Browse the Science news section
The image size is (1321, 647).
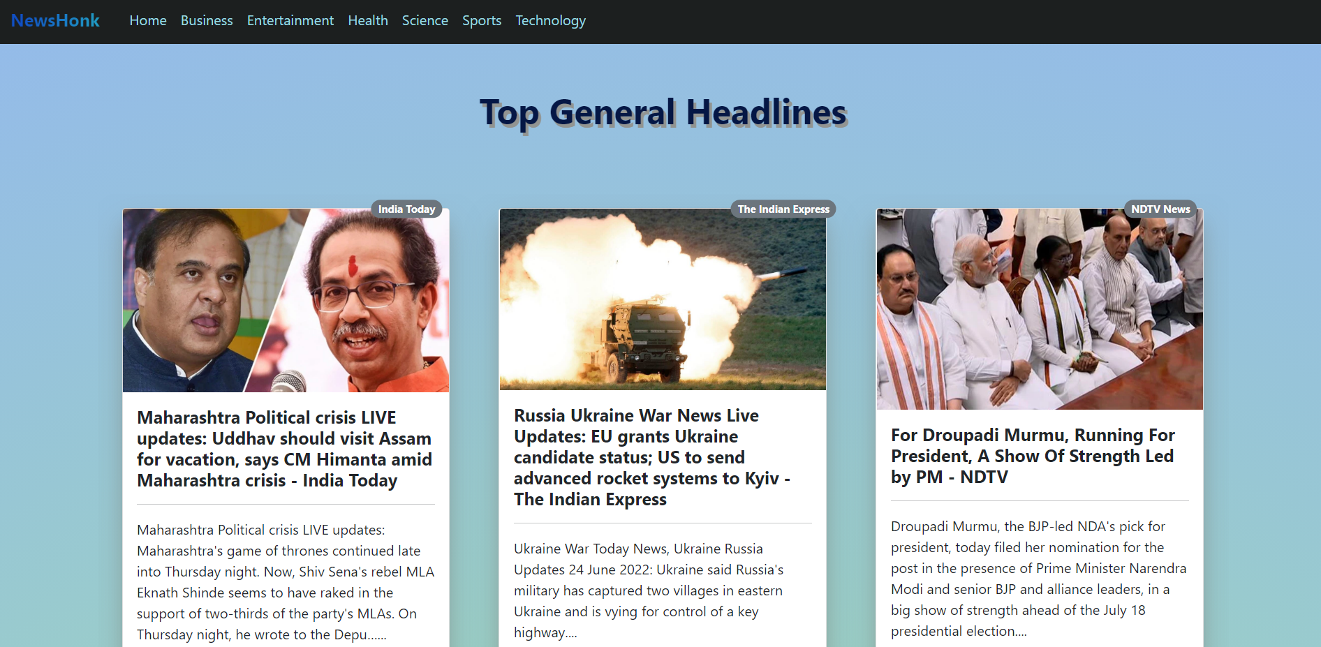(x=425, y=20)
